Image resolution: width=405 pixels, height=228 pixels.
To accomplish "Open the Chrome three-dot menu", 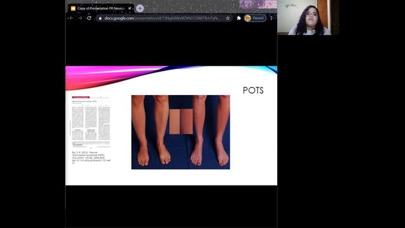I will tap(271, 18).
